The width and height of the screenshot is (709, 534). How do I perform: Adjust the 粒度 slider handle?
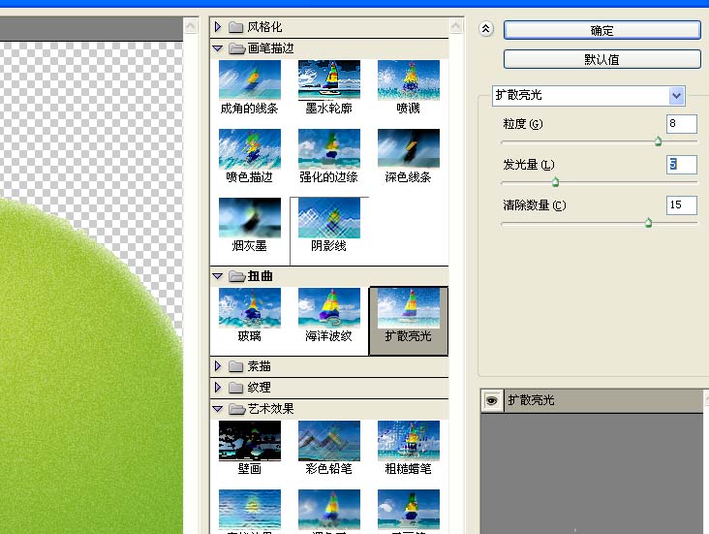coord(659,141)
